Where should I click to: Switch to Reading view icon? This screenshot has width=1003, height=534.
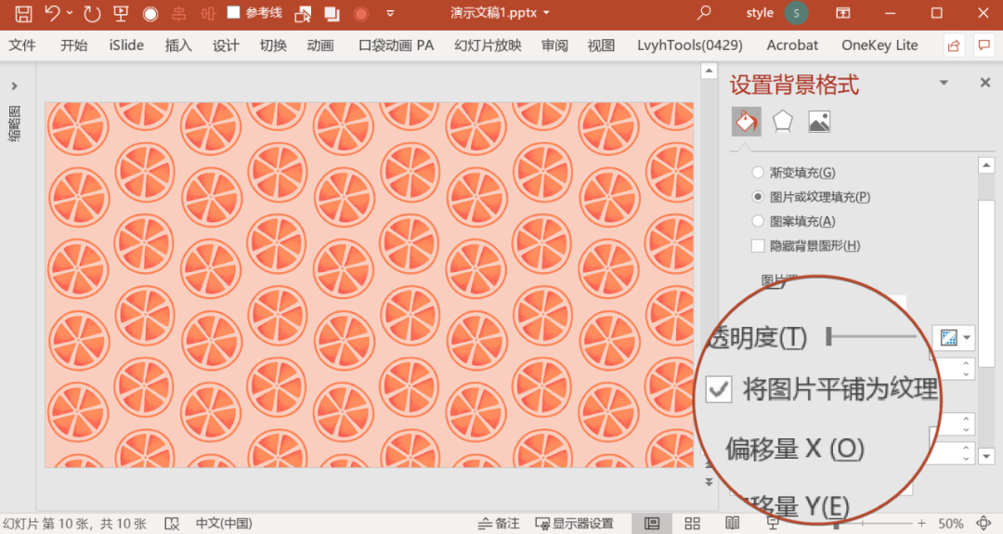coord(733,524)
